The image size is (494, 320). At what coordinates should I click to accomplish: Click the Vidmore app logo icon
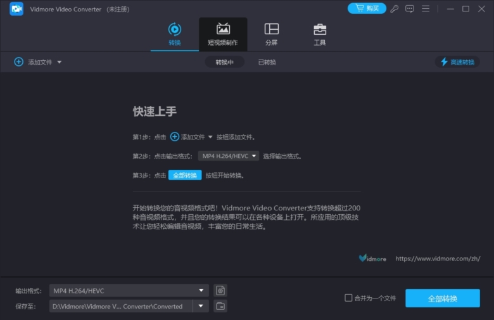(x=16, y=9)
